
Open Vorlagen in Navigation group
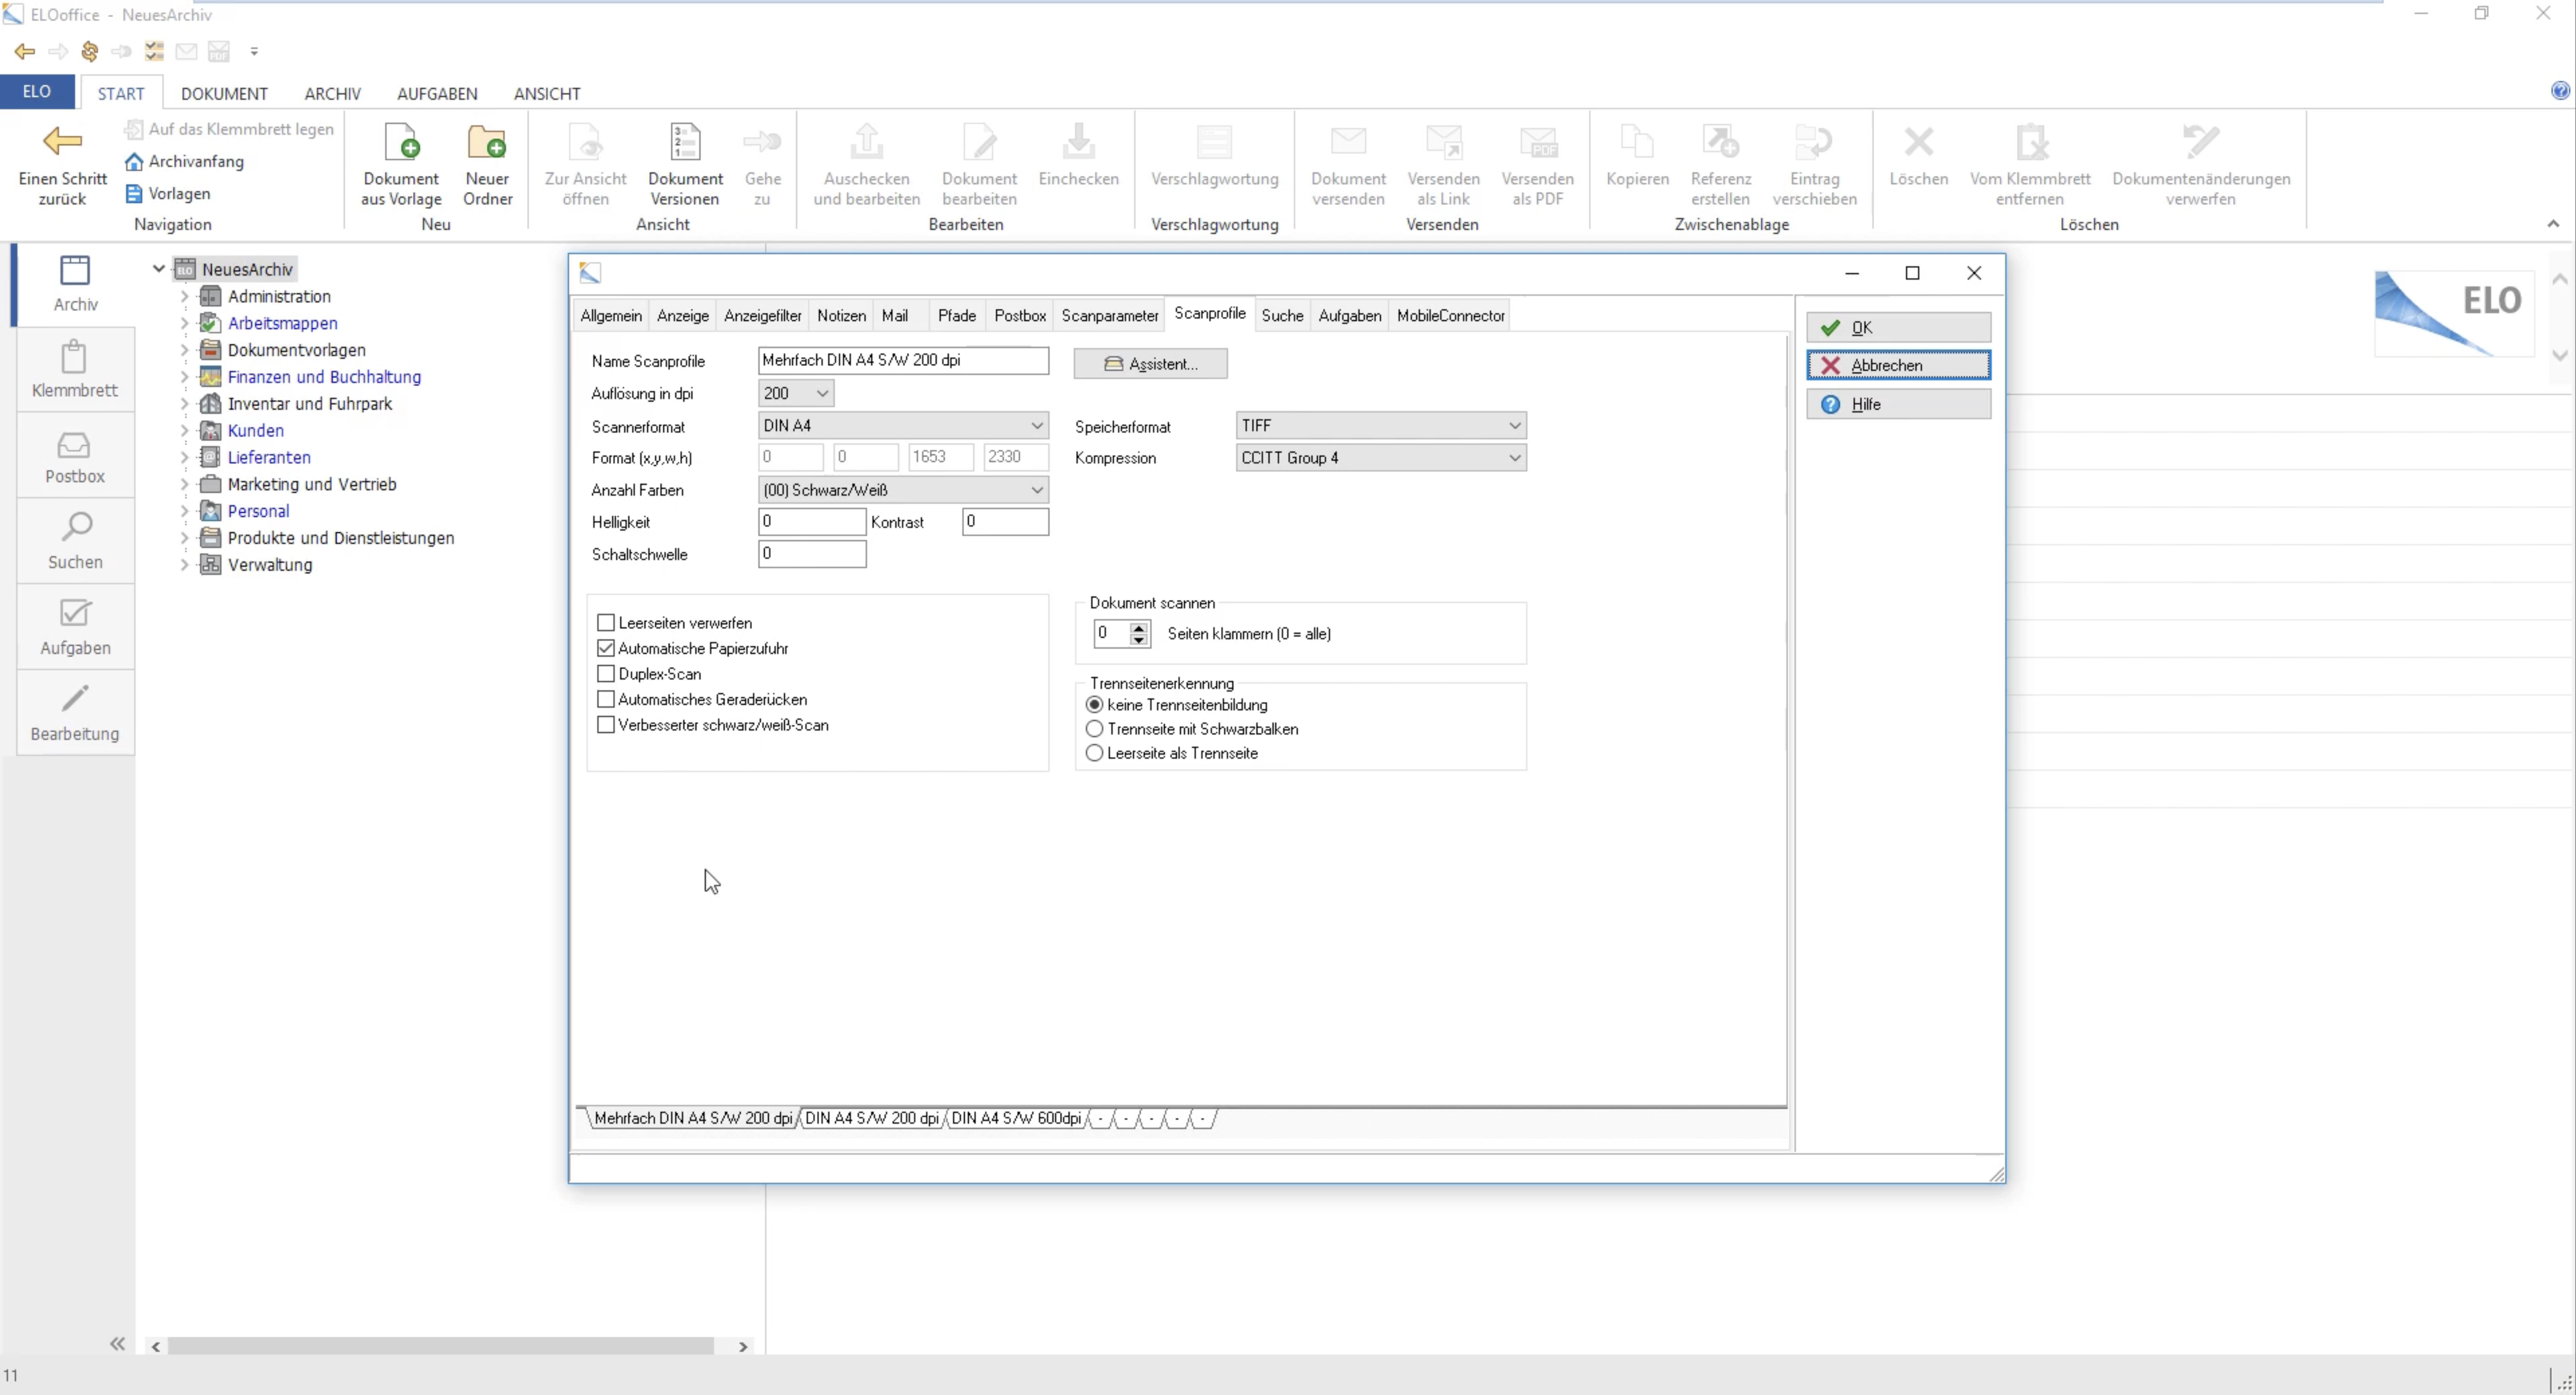pyautogui.click(x=168, y=193)
